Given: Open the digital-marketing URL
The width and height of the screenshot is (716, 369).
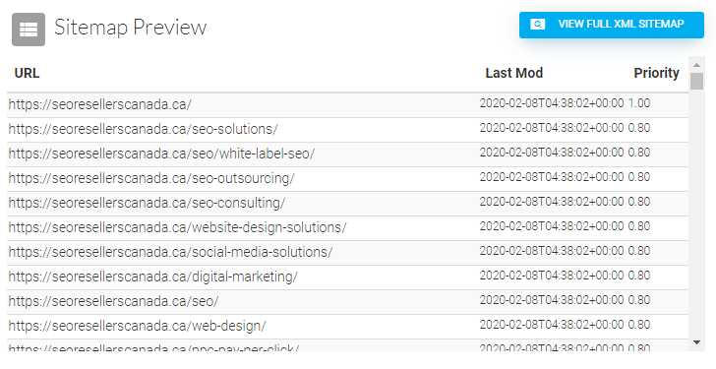Looking at the screenshot, I should tap(153, 277).
